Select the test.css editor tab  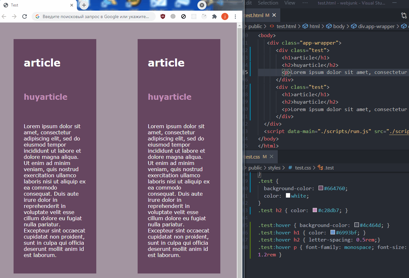click(x=261, y=157)
